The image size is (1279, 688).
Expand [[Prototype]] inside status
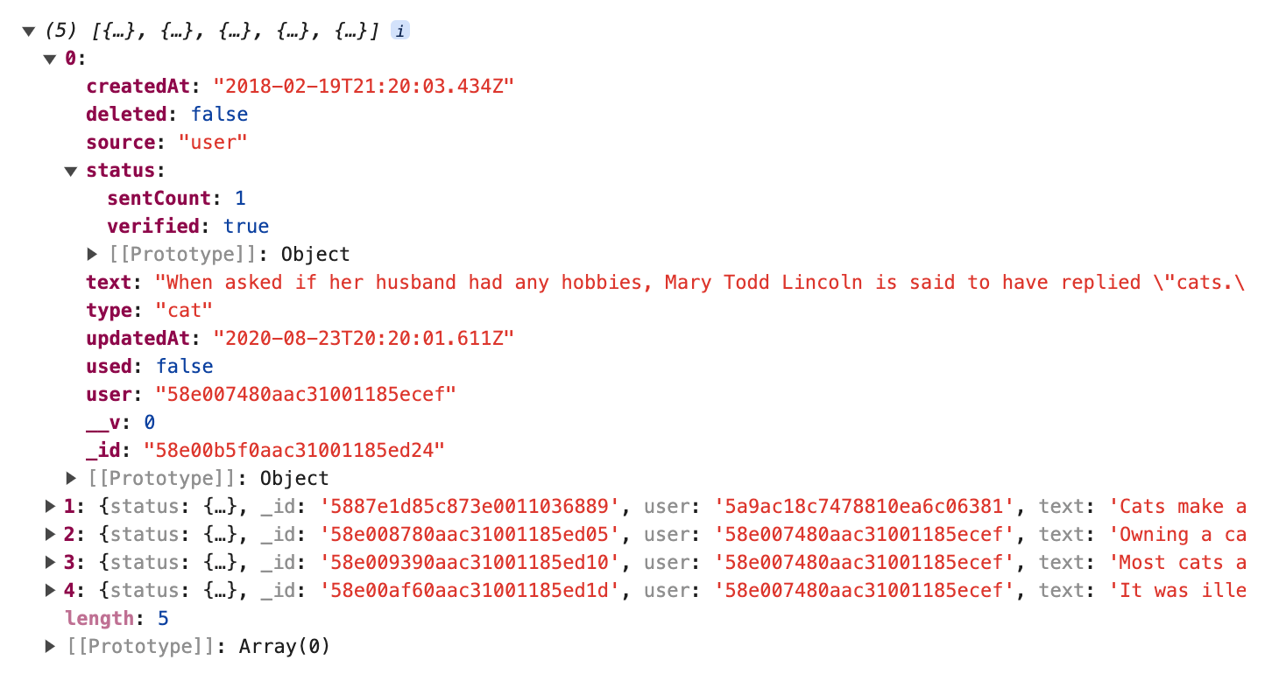(x=93, y=255)
